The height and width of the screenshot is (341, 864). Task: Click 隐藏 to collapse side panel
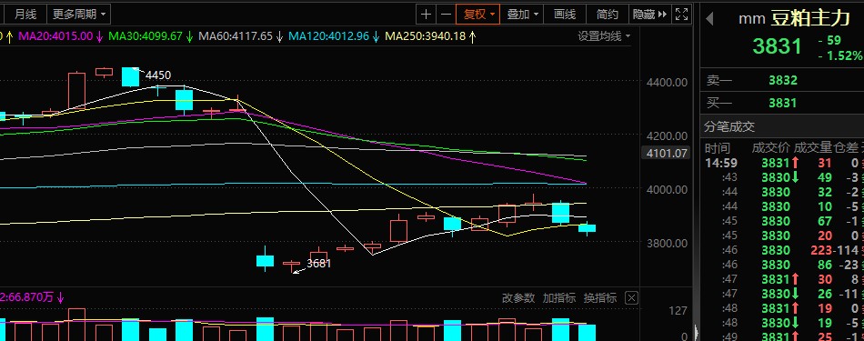[x=650, y=15]
